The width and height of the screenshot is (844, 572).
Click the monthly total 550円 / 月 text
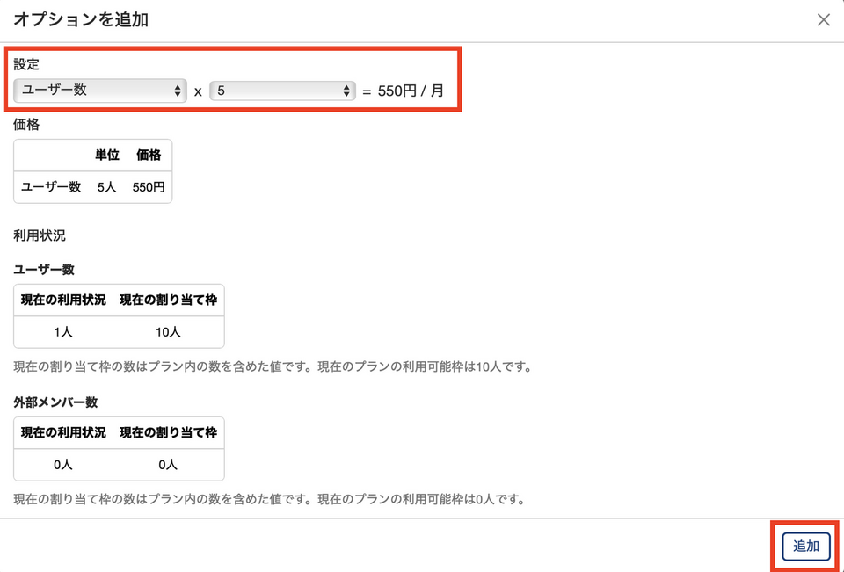tap(411, 91)
